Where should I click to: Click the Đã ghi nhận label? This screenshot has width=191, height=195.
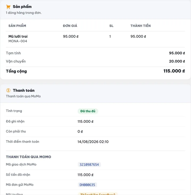click(x=15, y=121)
